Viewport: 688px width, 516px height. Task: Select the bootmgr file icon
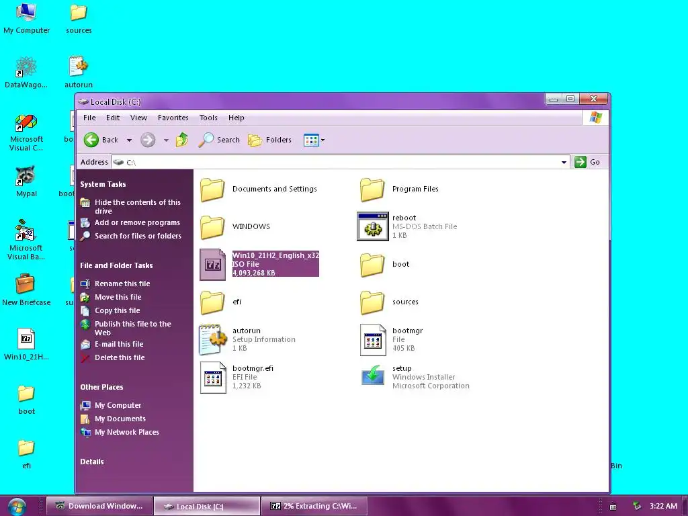point(373,339)
